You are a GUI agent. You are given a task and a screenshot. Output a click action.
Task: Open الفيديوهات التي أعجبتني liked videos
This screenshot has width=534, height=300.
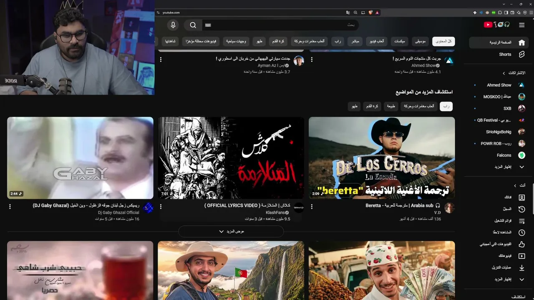coord(499,244)
